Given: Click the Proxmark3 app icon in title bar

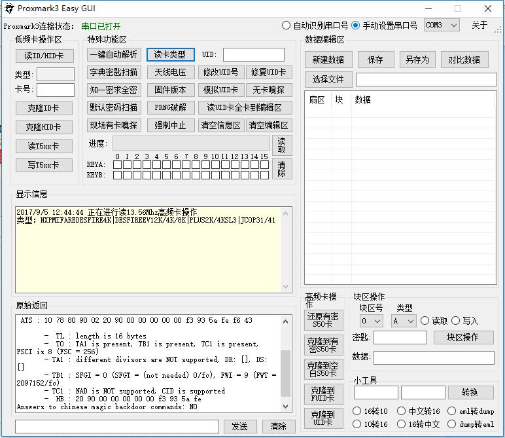Looking at the screenshot, I should pos(10,9).
